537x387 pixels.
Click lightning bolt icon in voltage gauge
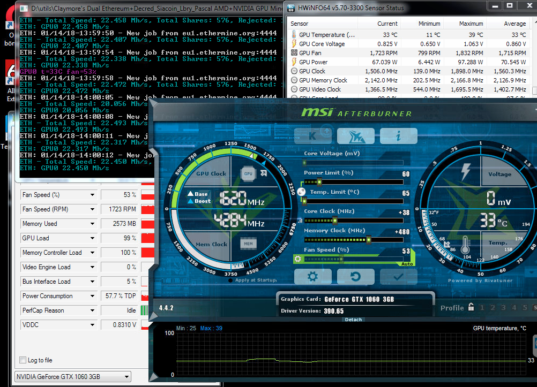466,172
